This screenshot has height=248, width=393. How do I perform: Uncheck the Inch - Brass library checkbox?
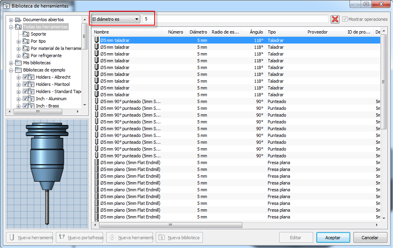tap(25, 106)
